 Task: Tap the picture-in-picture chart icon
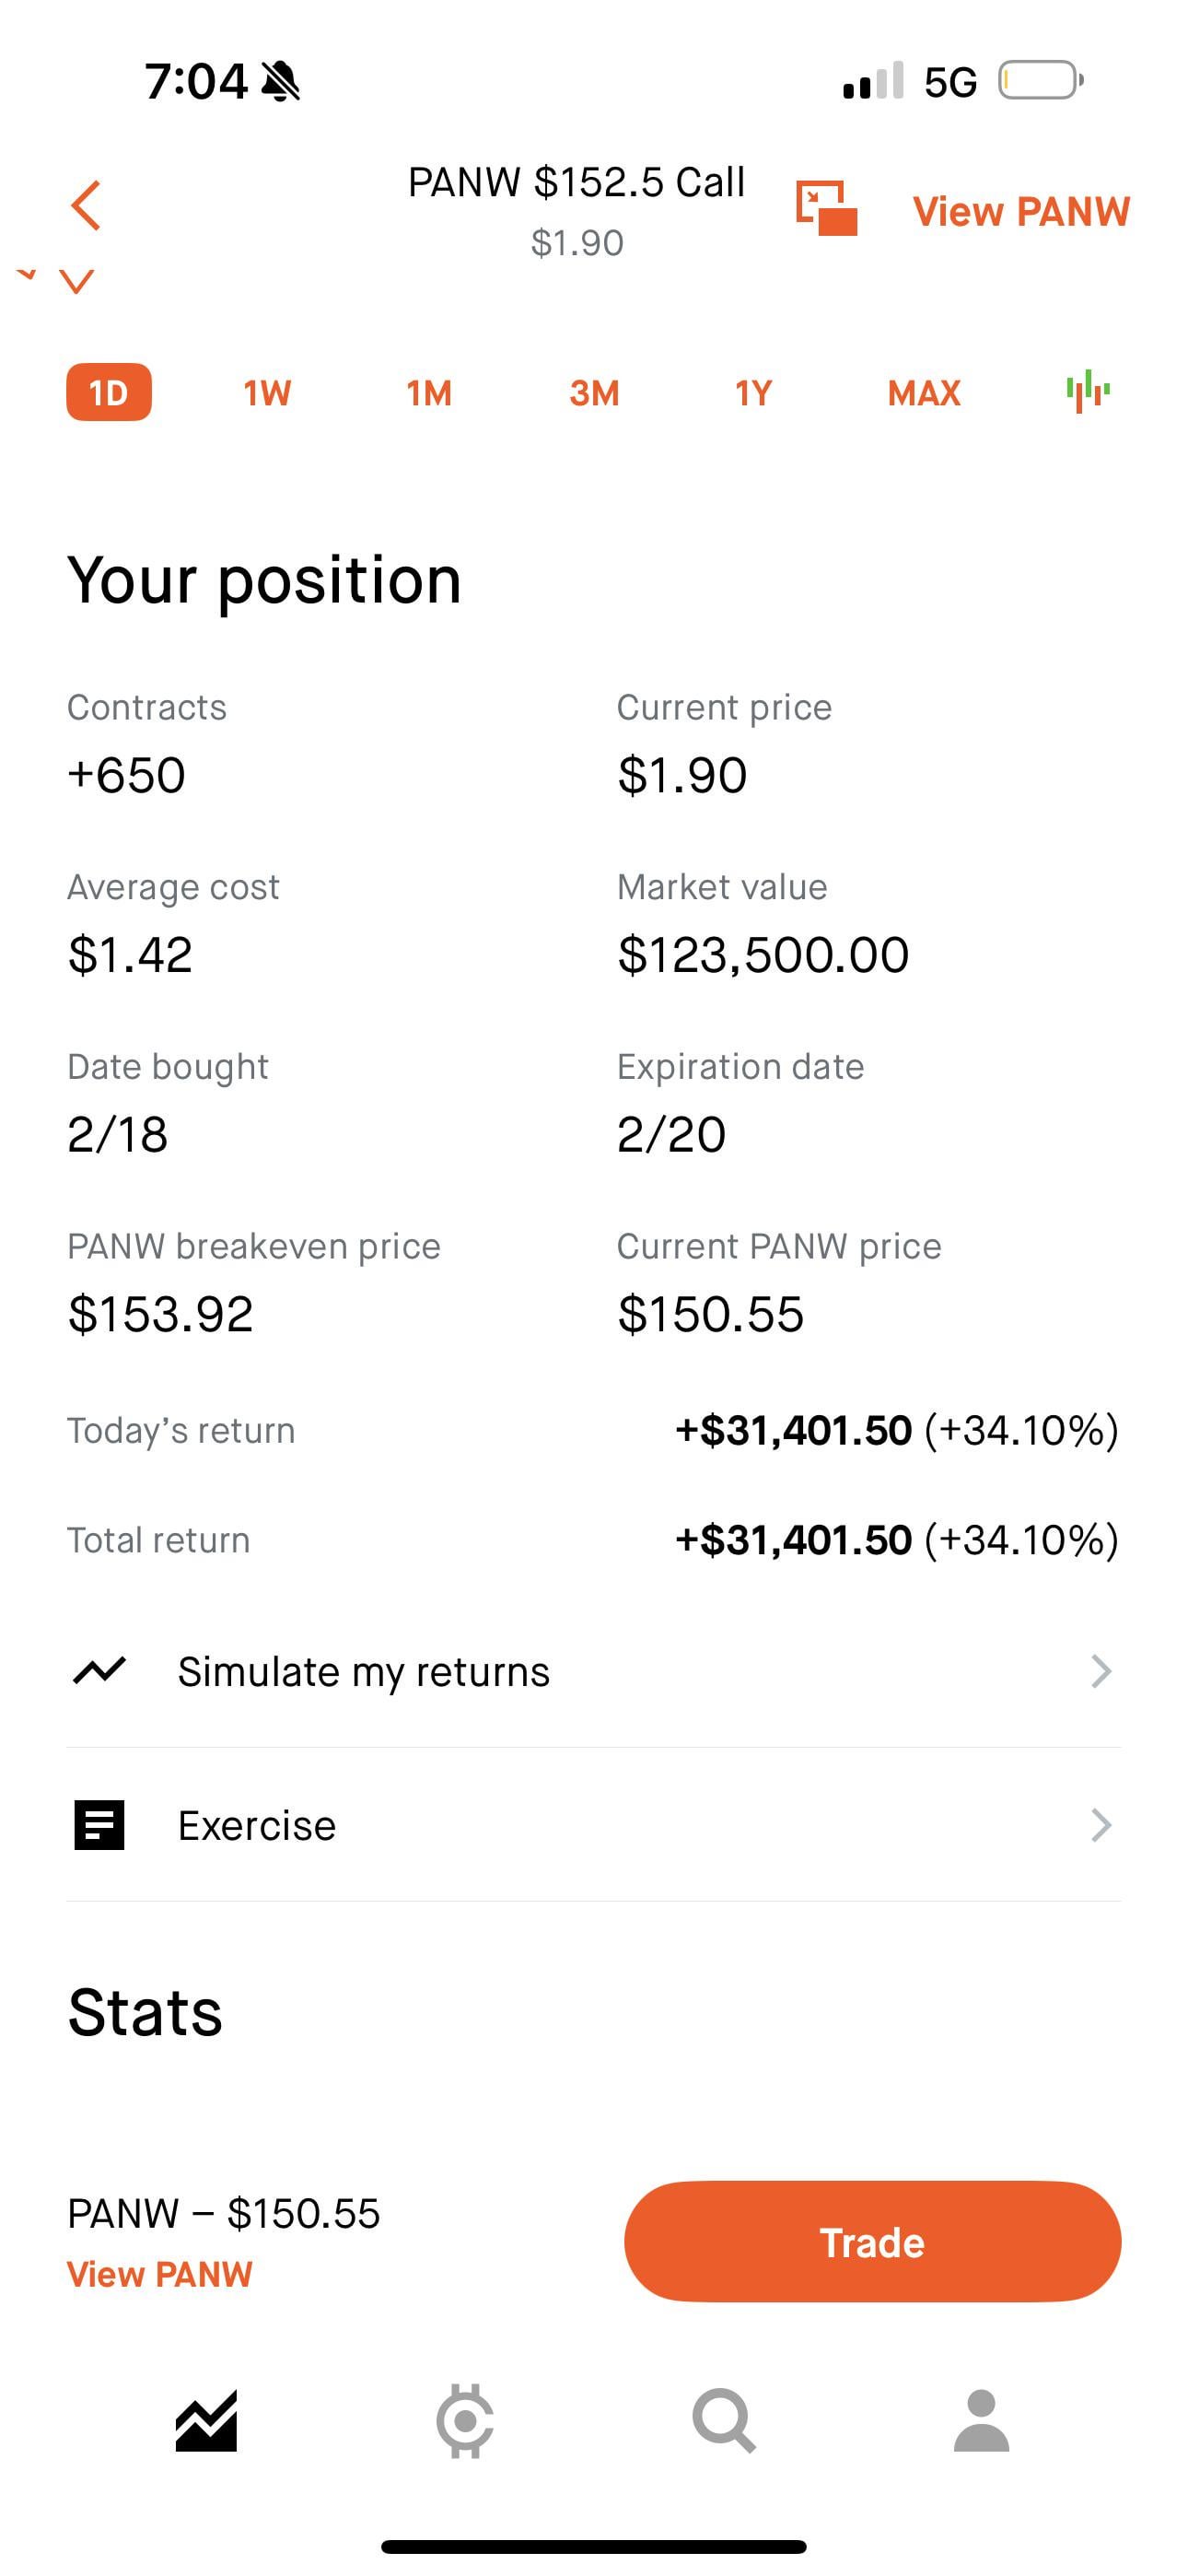coord(826,208)
